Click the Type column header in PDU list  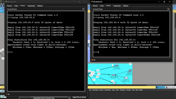(x=113, y=90)
